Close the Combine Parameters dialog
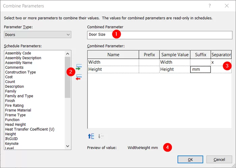Screen dimensions: 236x168 point(226,6)
